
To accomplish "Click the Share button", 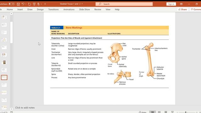I will [182, 9].
